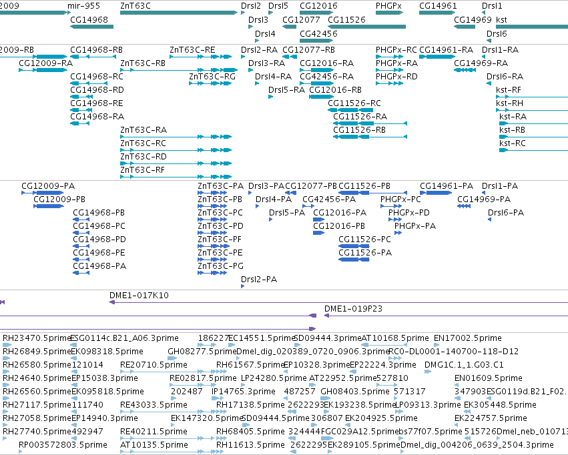Select transcript kst-RH
The height and width of the screenshot is (455, 568).
[x=532, y=110]
